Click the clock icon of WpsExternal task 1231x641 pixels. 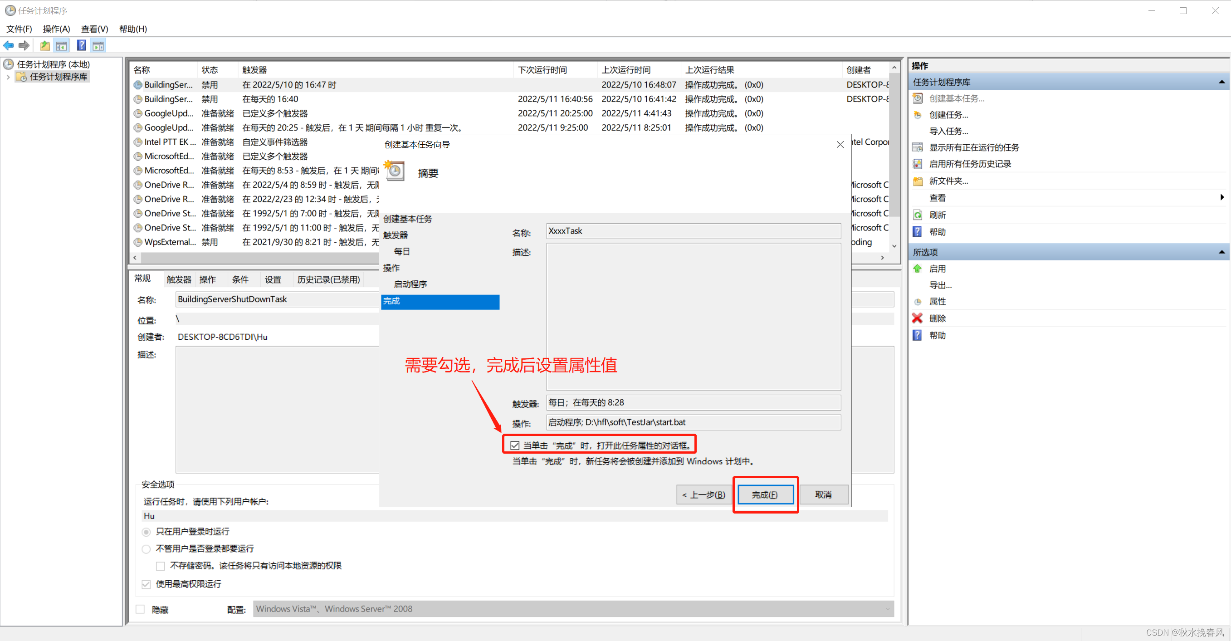click(138, 242)
